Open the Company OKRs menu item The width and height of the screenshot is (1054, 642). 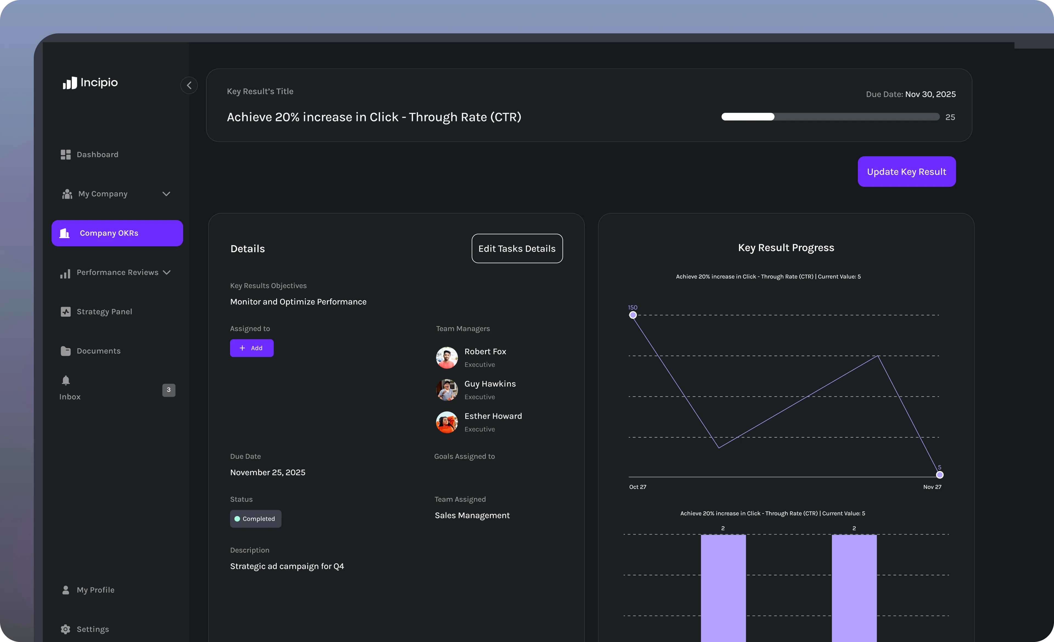tap(117, 233)
